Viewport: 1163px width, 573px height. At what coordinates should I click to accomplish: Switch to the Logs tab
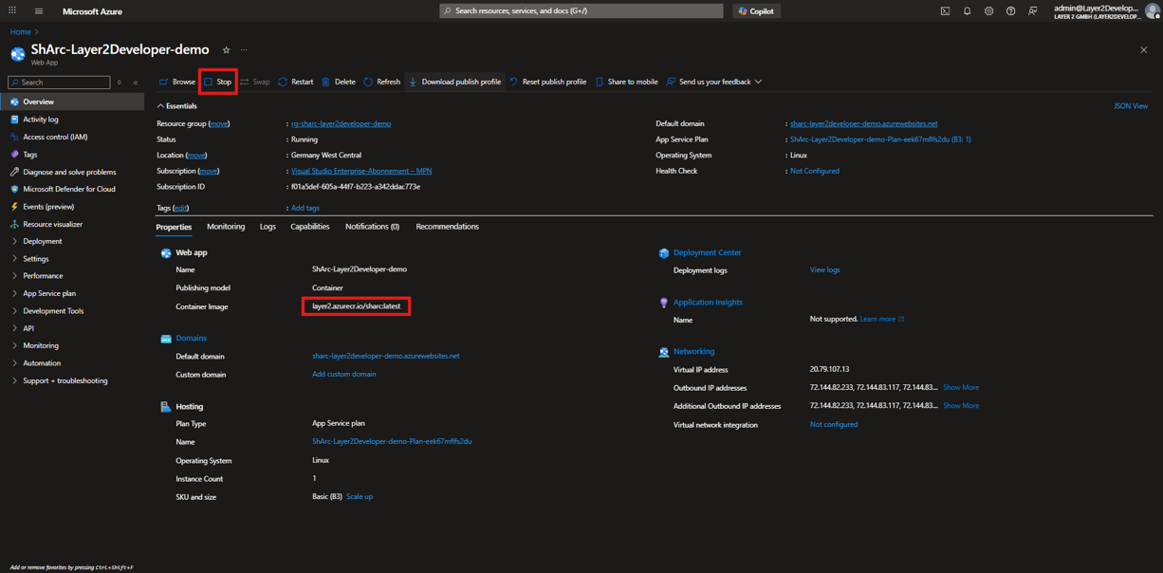[x=268, y=227]
